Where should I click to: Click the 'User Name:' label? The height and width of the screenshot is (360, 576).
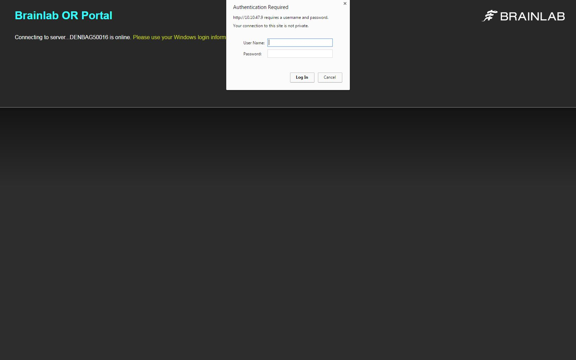tap(254, 43)
